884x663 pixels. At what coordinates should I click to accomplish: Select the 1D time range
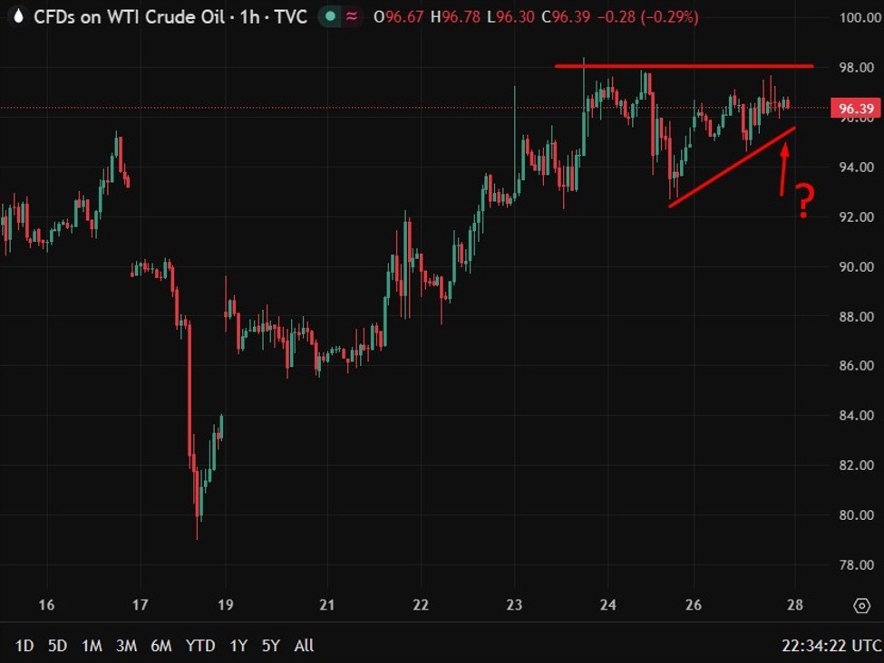click(24, 646)
